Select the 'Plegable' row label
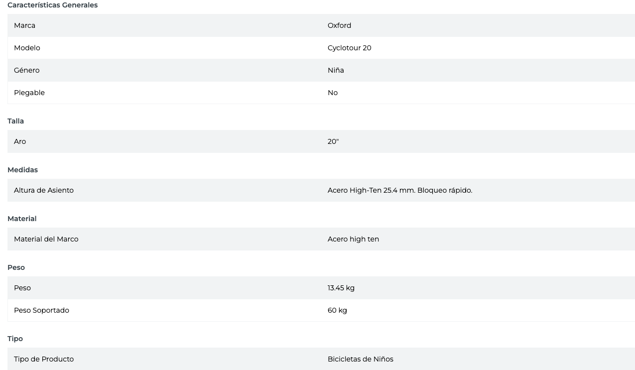Viewport: 635px width, 370px height. click(29, 93)
